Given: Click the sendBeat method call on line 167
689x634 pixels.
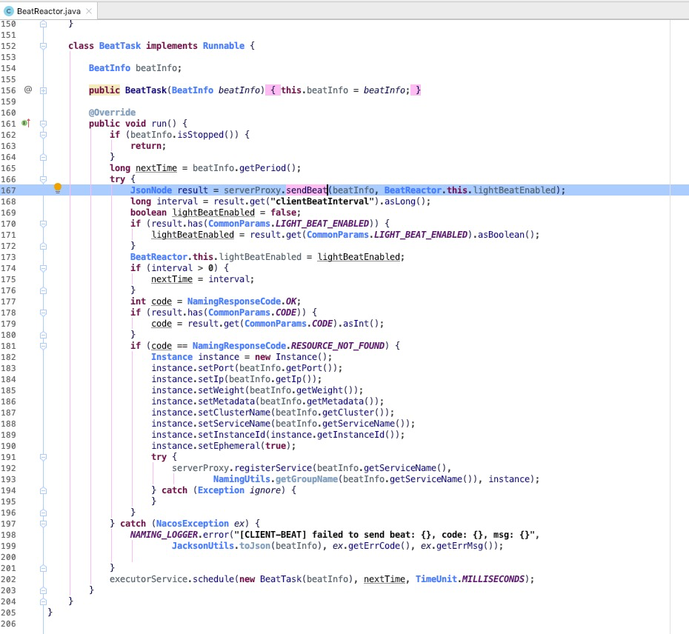Looking at the screenshot, I should (x=307, y=190).
